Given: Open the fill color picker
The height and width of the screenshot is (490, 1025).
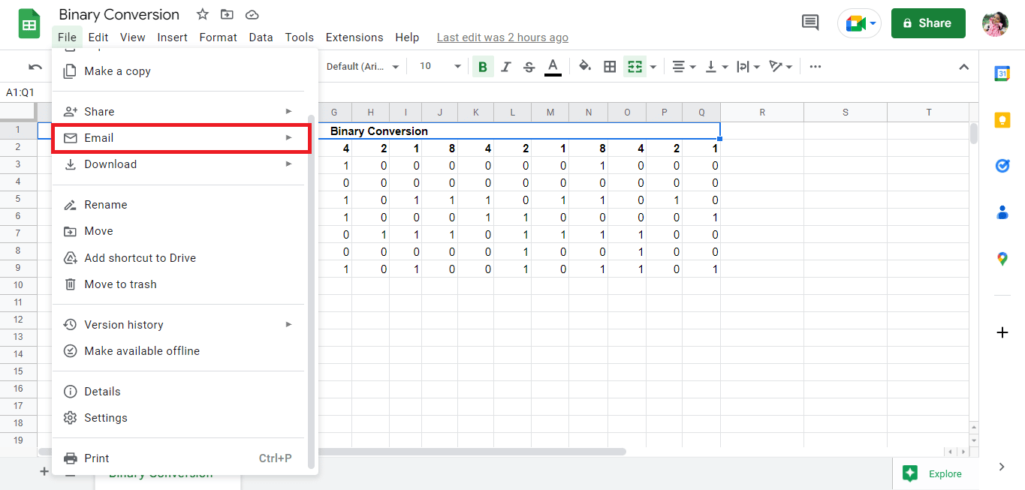Looking at the screenshot, I should (585, 67).
